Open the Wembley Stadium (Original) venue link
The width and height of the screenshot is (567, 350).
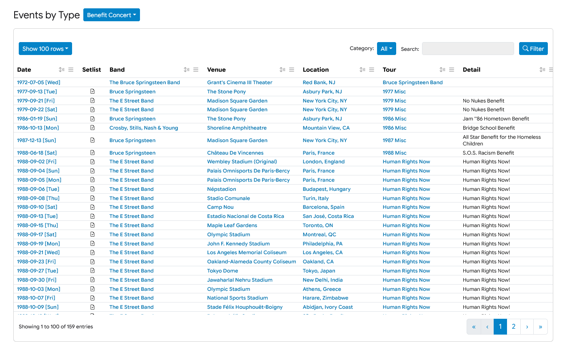point(242,162)
